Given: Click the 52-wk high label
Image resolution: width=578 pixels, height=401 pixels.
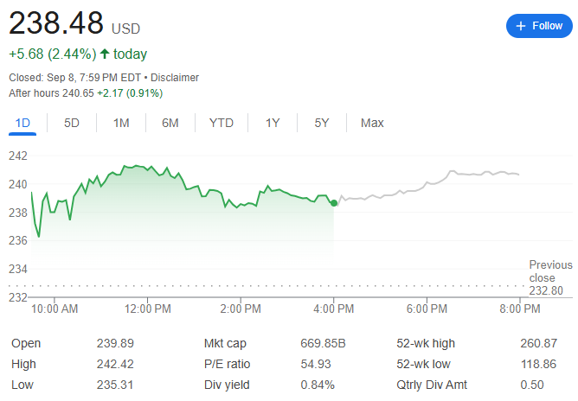Looking at the screenshot, I should [x=427, y=343].
